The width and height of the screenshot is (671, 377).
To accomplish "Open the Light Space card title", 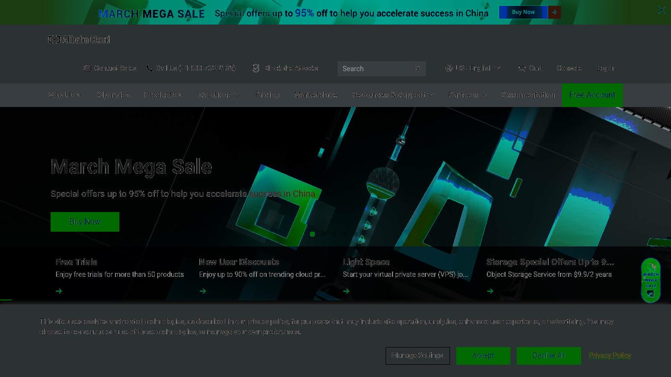I will (x=366, y=262).
